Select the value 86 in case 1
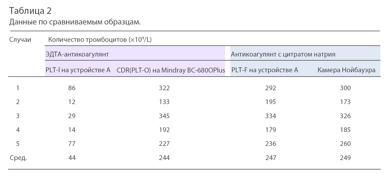Viewport: 386px width, 179px height. click(72, 88)
